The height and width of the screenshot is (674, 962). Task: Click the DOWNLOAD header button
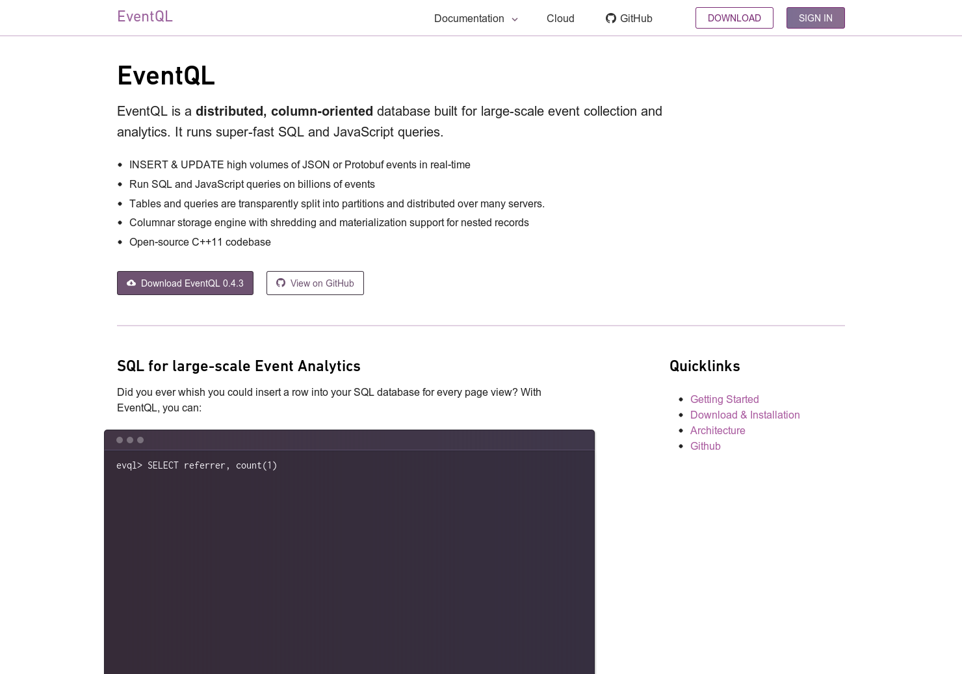[x=734, y=18]
